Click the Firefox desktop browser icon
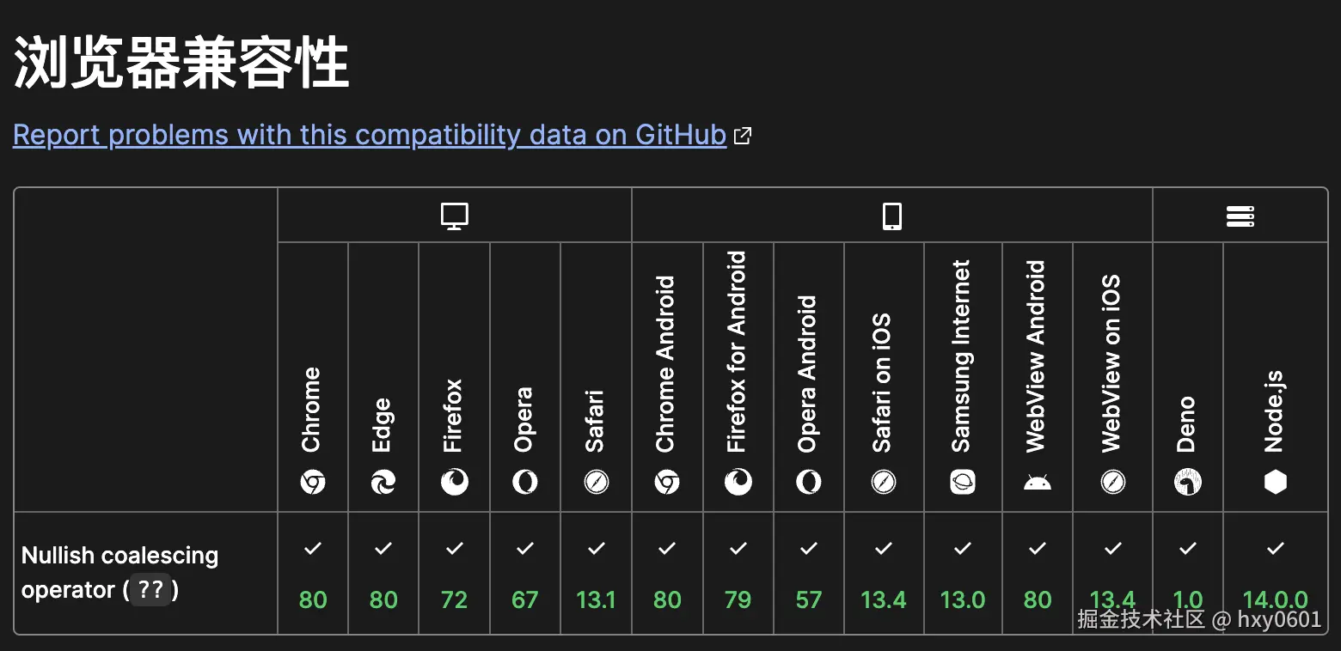The height and width of the screenshot is (651, 1341). [x=454, y=483]
